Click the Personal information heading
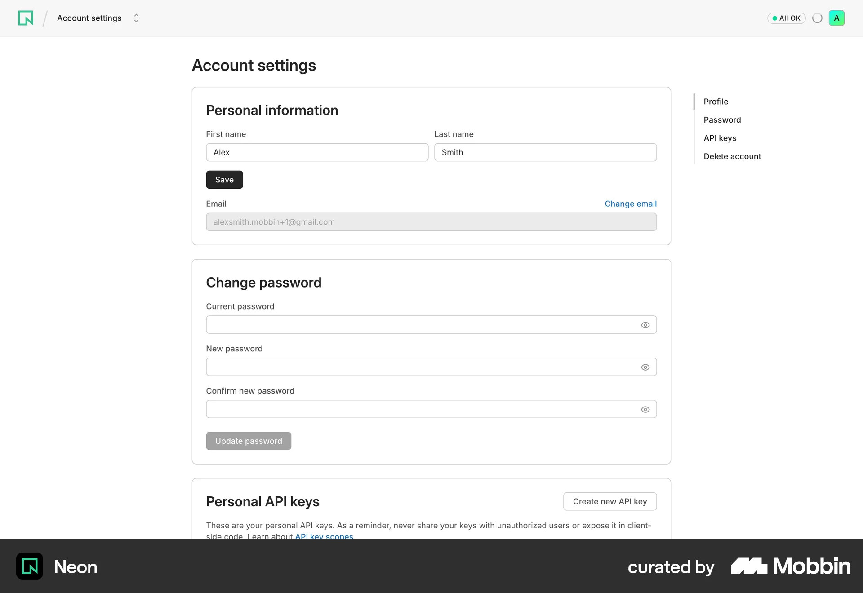The height and width of the screenshot is (593, 863). [272, 110]
